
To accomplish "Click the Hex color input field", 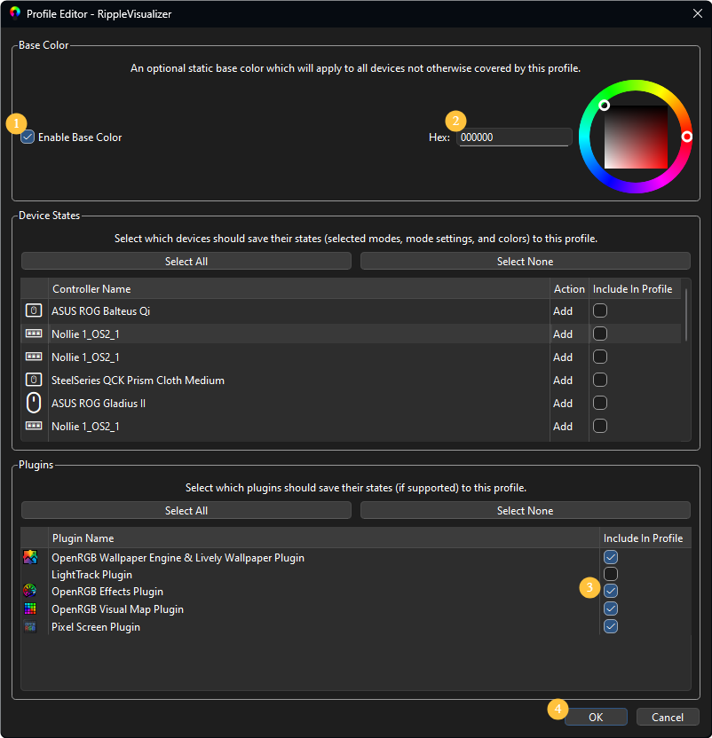I will (514, 137).
